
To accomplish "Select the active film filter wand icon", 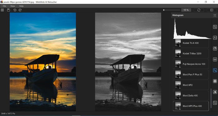I will coord(215,70).
